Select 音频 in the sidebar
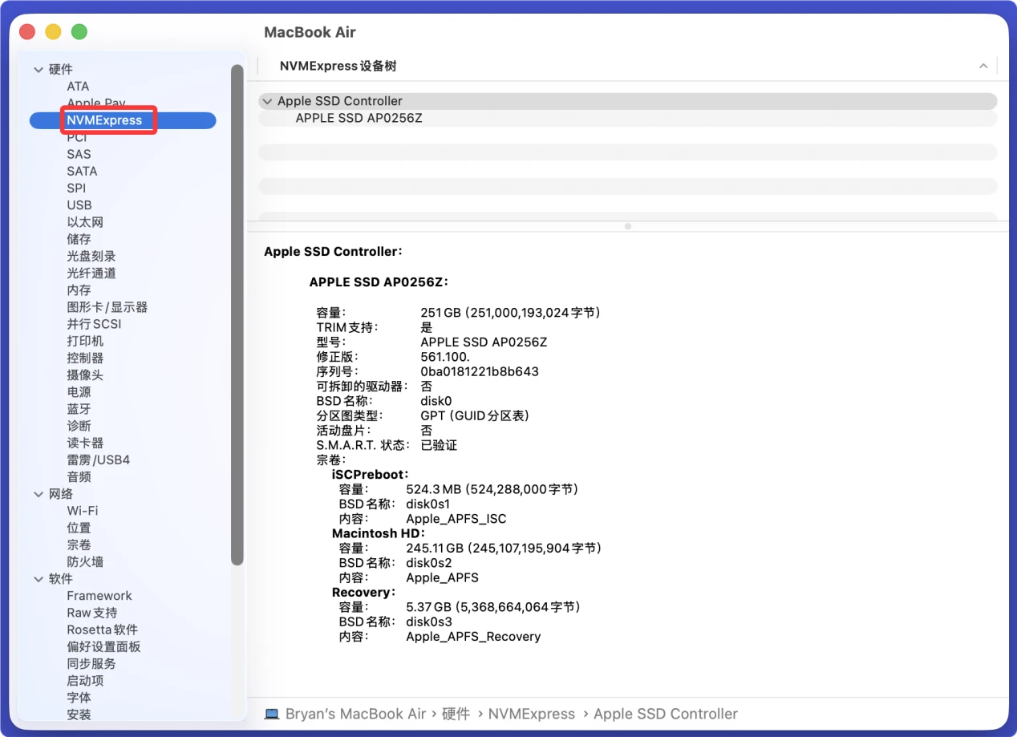This screenshot has height=737, width=1017. (x=79, y=476)
